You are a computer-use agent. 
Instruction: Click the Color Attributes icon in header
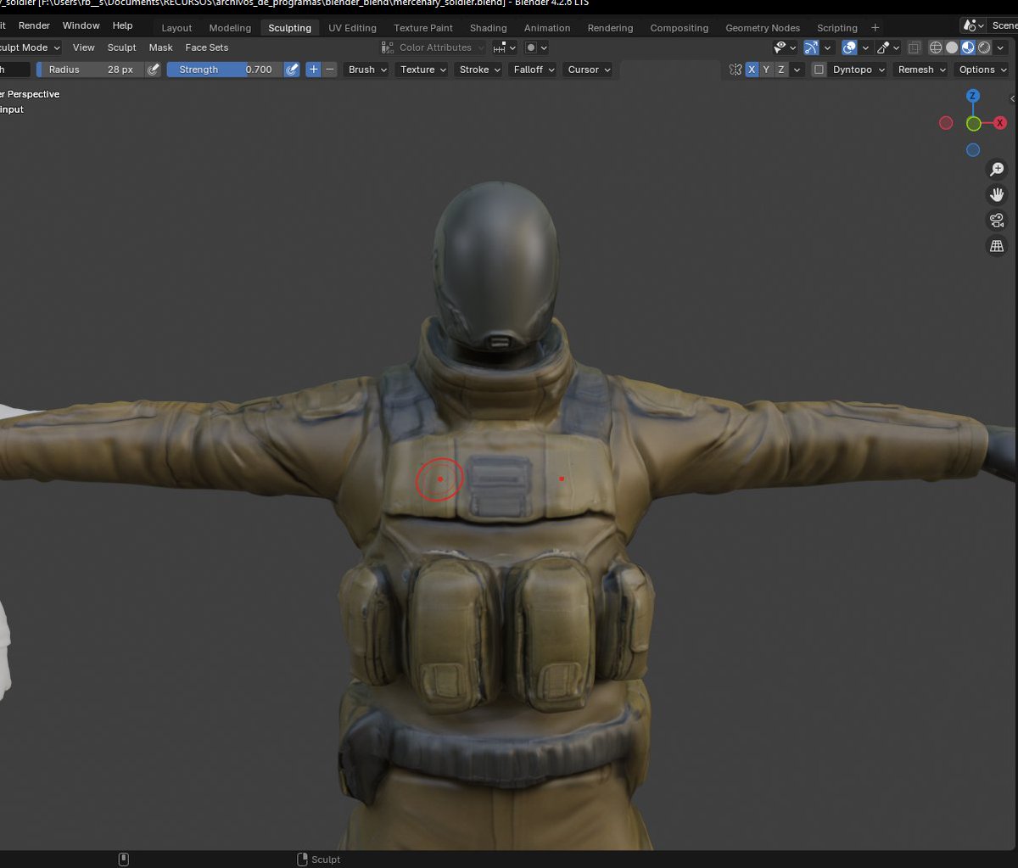(x=388, y=48)
